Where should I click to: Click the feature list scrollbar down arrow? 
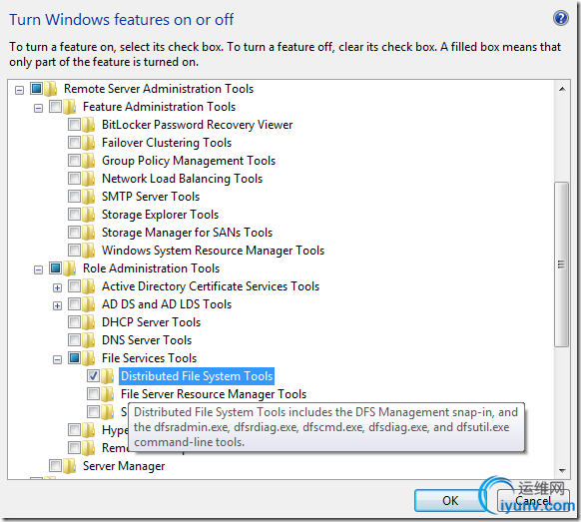[562, 470]
